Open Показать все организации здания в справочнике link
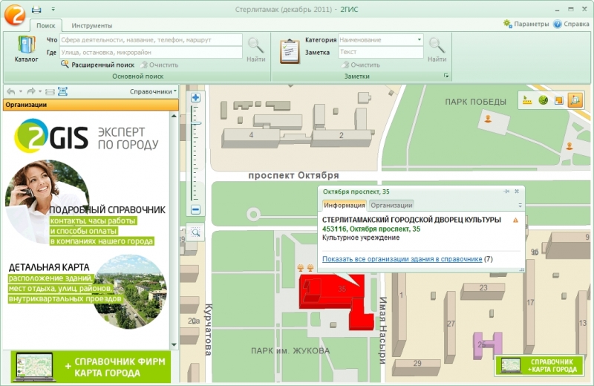 click(x=402, y=259)
